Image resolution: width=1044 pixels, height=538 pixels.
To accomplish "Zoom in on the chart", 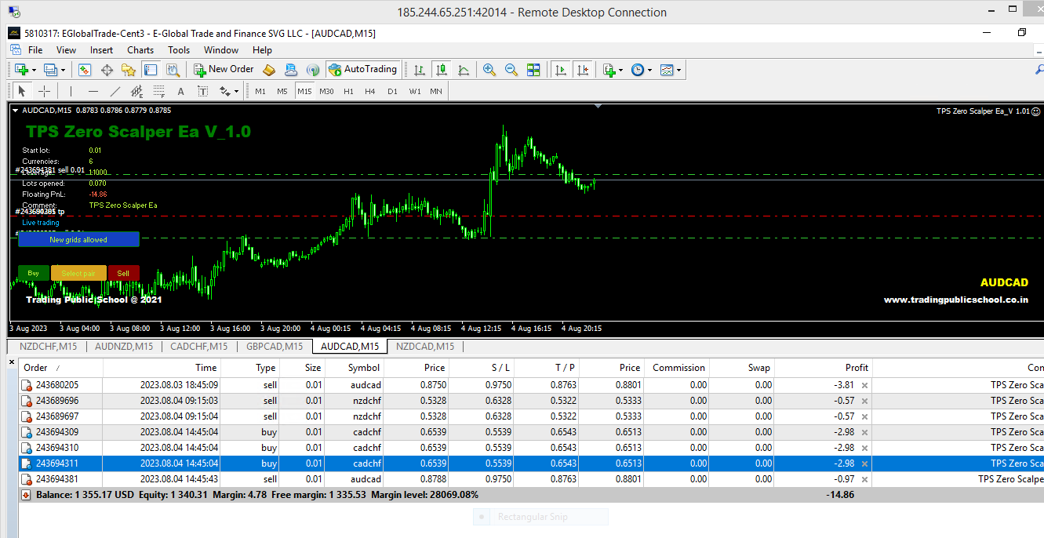I will (x=489, y=70).
